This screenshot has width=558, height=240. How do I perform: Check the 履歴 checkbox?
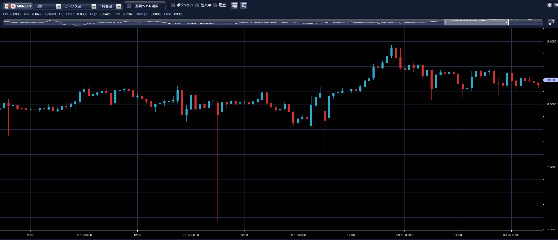(215, 5)
